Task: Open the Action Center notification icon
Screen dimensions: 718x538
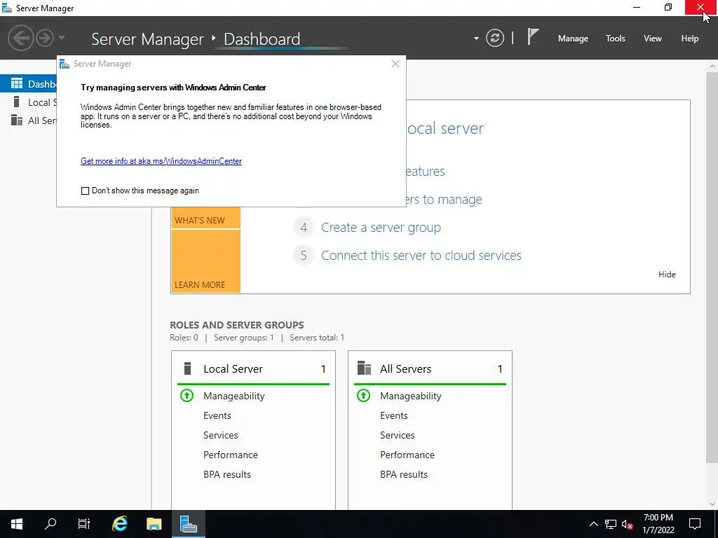Action: coord(695,524)
